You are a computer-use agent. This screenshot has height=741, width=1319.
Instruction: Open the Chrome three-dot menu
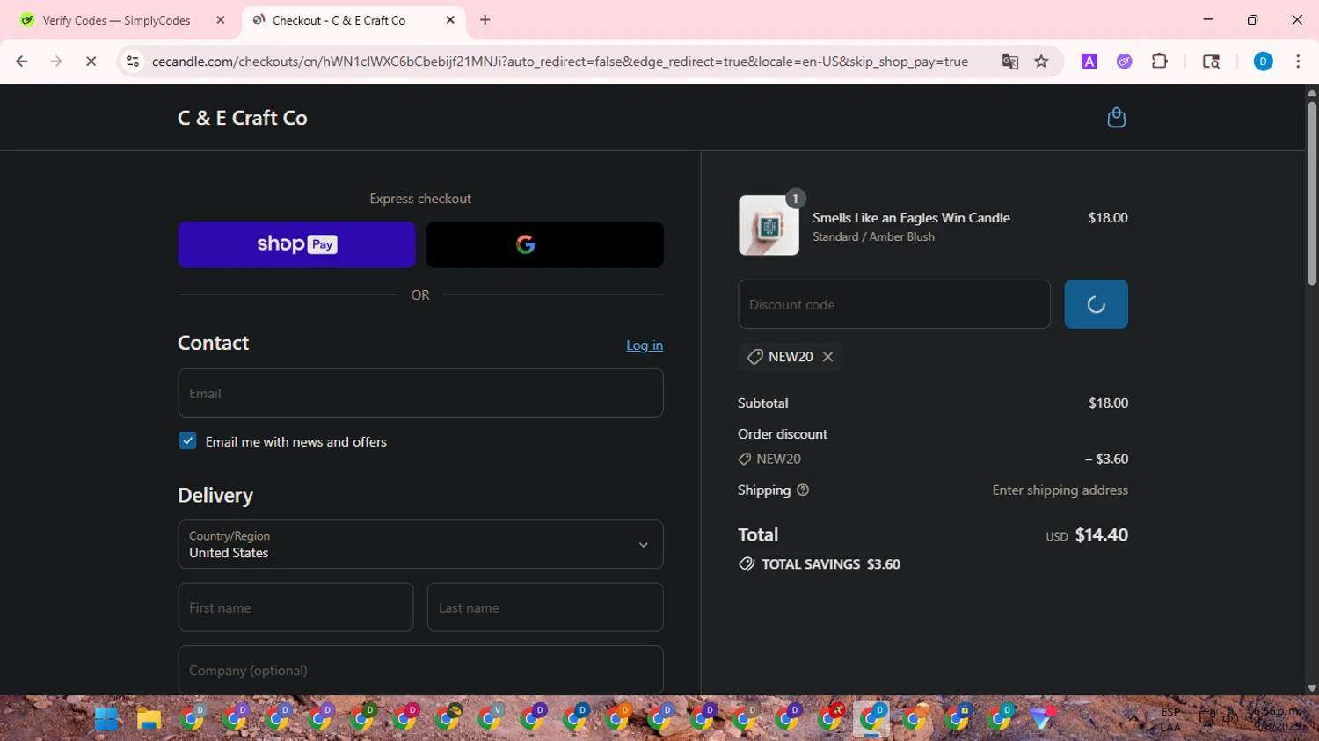tap(1298, 62)
